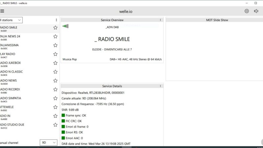Open Service Overview three-dot menu
263x148 pixels.
click(x=160, y=20)
